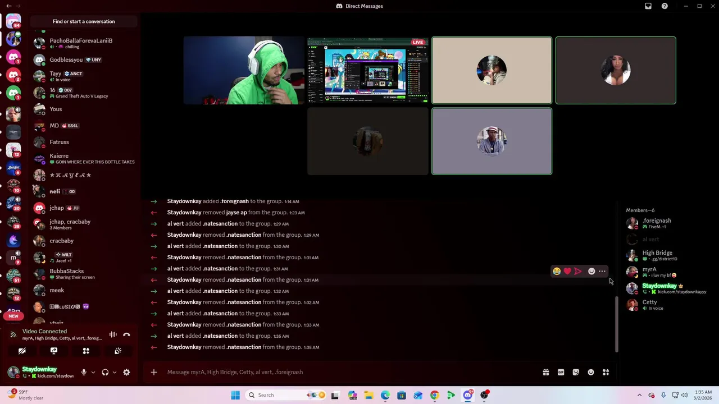Open DM with meek
Image resolution: width=719 pixels, height=404 pixels.
pos(84,290)
